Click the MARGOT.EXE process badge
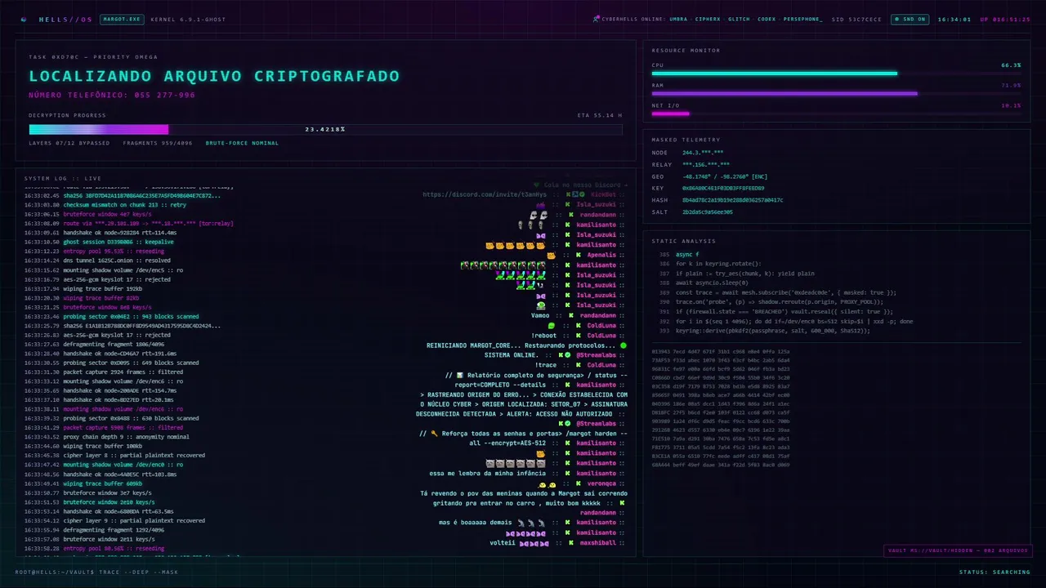The height and width of the screenshot is (588, 1046). [122, 19]
